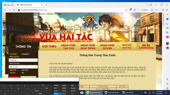Click the Del key on On-Screen Keyboard
This screenshot has height=95, width=170.
tap(48, 88)
